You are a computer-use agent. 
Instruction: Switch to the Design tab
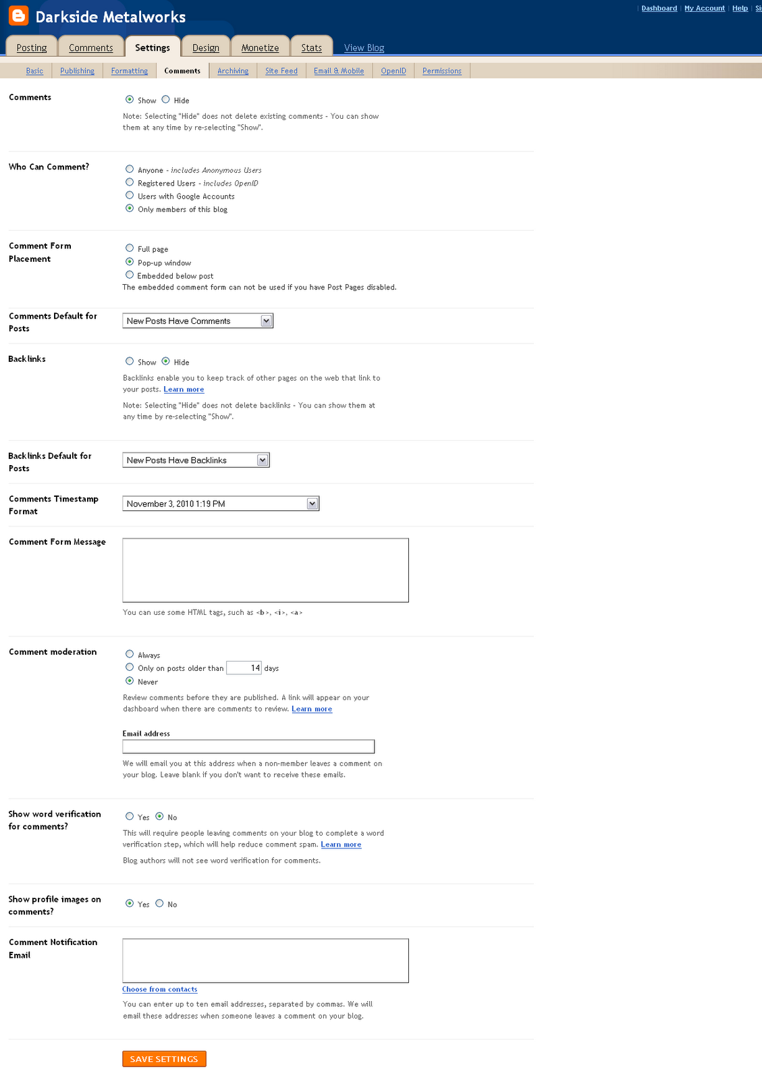(x=206, y=47)
